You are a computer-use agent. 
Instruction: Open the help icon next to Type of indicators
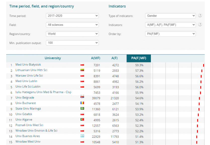pyautogui.click(x=200, y=15)
